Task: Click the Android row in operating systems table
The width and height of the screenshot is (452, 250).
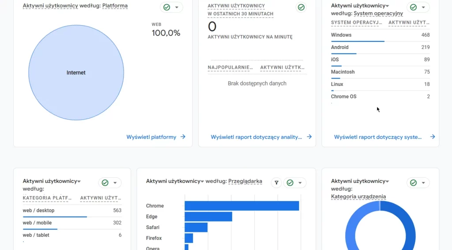Action: point(380,47)
